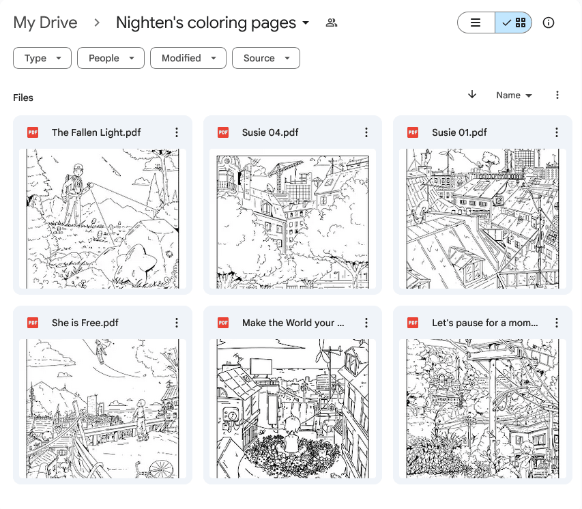Screen dimensions: 582x509
Task: Open the Name sort options menu
Action: tap(514, 96)
